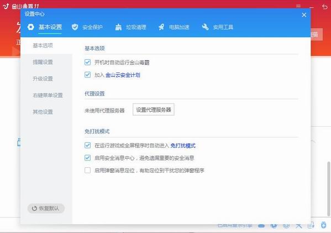Viewport: 331px width, 233px height.
Task: Select 提醒设置 in the sidebar
Action: click(43, 62)
